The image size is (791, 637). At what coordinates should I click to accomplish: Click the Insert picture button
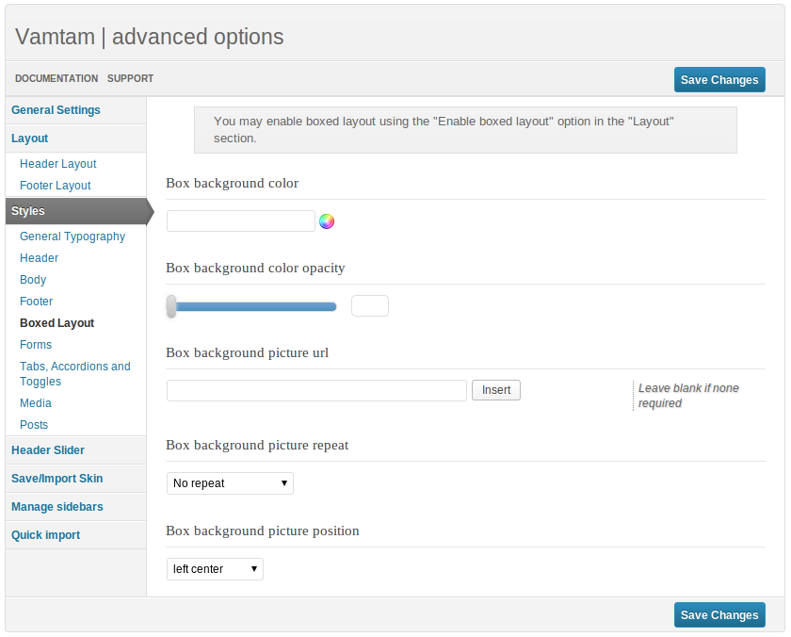[x=496, y=390]
